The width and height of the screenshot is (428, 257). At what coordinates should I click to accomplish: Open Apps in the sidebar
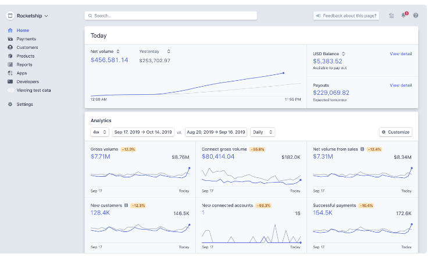point(22,73)
